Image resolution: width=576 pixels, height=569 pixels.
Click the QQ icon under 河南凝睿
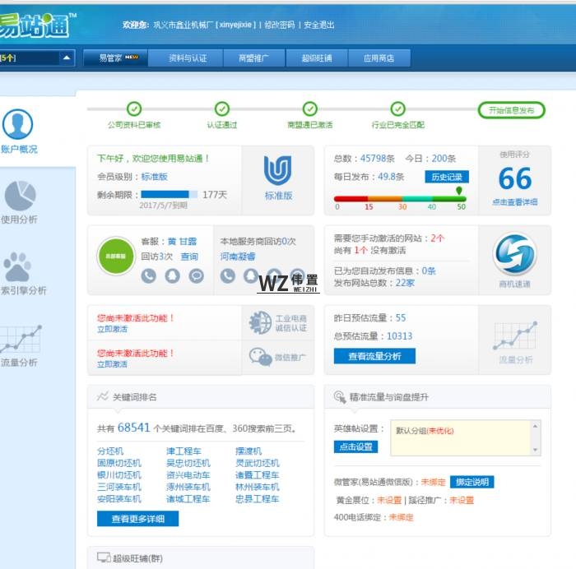tap(251, 275)
